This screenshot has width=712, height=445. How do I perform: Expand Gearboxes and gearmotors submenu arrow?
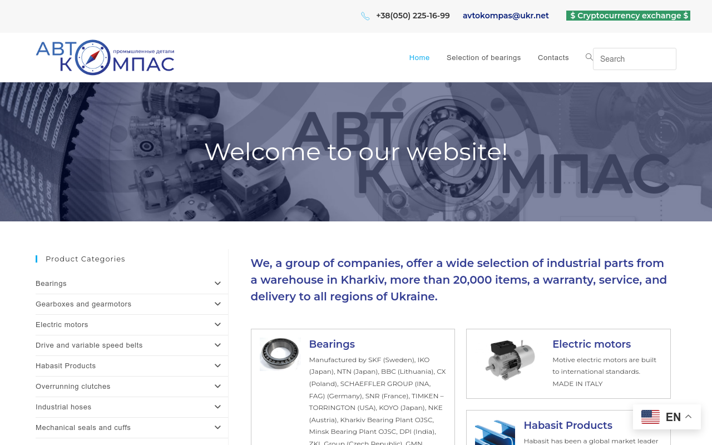(x=217, y=304)
